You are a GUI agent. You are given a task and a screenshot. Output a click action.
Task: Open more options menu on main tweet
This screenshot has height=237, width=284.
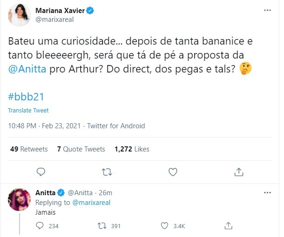tap(267, 10)
